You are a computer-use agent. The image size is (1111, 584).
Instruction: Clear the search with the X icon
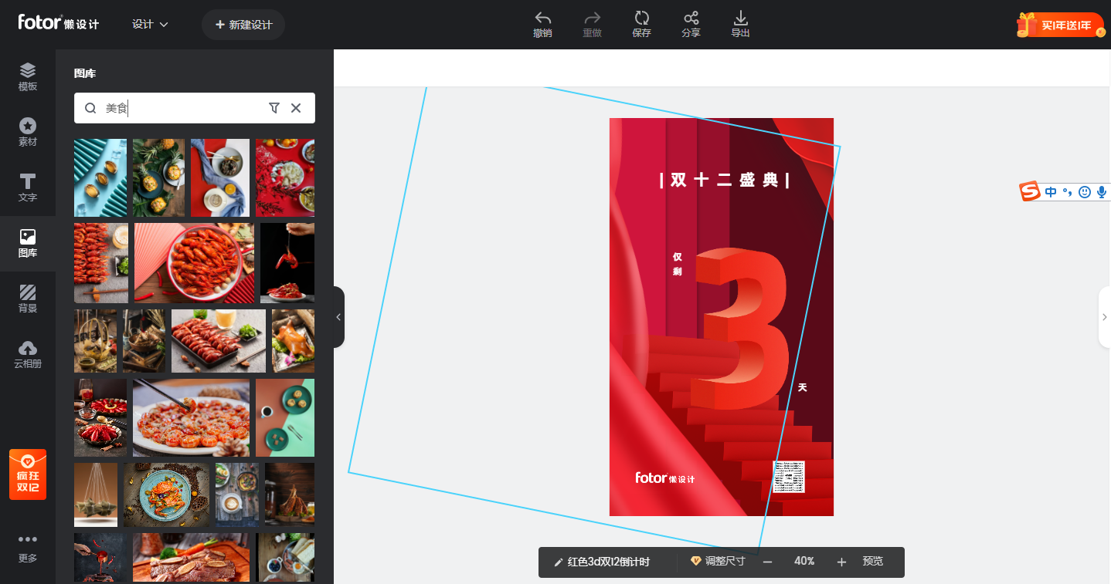point(296,108)
